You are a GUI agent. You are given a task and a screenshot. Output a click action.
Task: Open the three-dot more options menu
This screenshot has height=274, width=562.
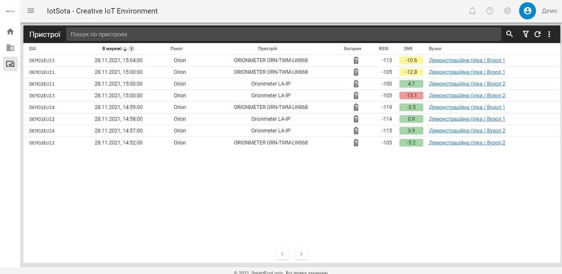(x=549, y=34)
